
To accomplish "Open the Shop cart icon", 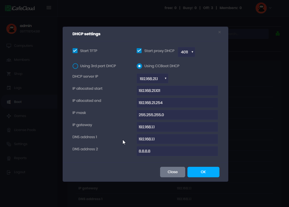I will [x=9, y=73].
